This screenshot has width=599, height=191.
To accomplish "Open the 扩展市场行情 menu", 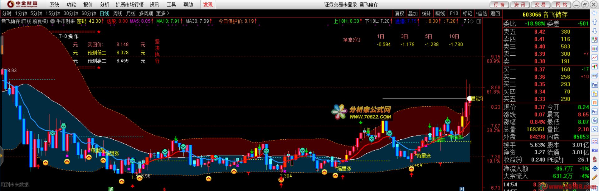I will tap(129, 4).
